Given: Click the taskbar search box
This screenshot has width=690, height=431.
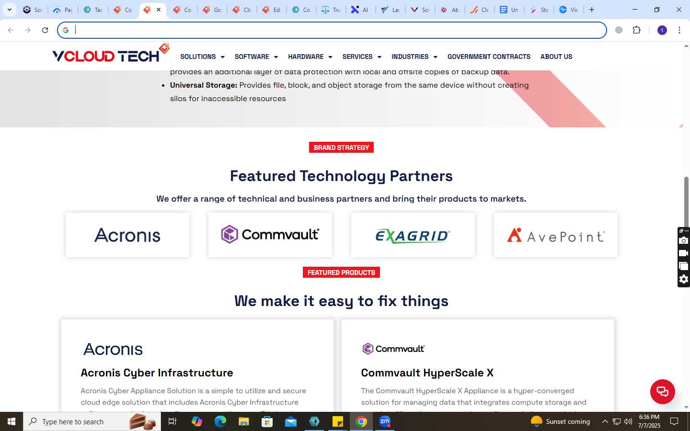Looking at the screenshot, I should (92, 421).
